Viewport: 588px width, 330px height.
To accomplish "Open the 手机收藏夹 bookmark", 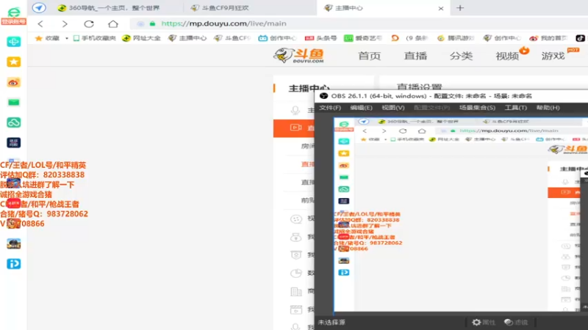I will point(95,38).
